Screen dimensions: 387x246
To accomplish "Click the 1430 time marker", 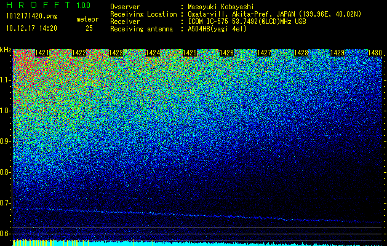I will pyautogui.click(x=375, y=53).
